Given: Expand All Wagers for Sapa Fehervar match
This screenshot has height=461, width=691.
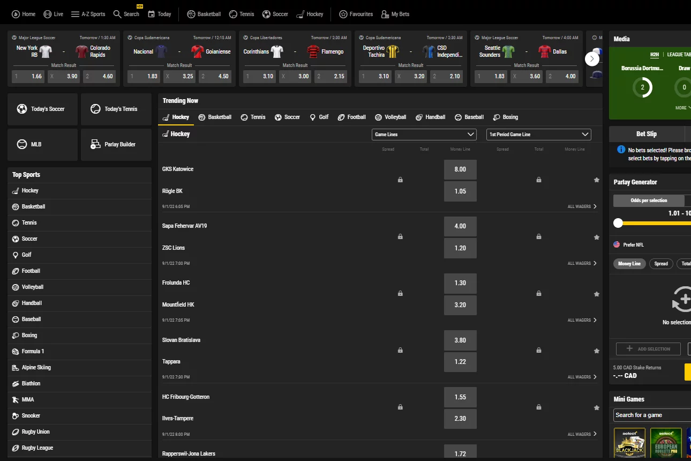Looking at the screenshot, I should tap(582, 263).
